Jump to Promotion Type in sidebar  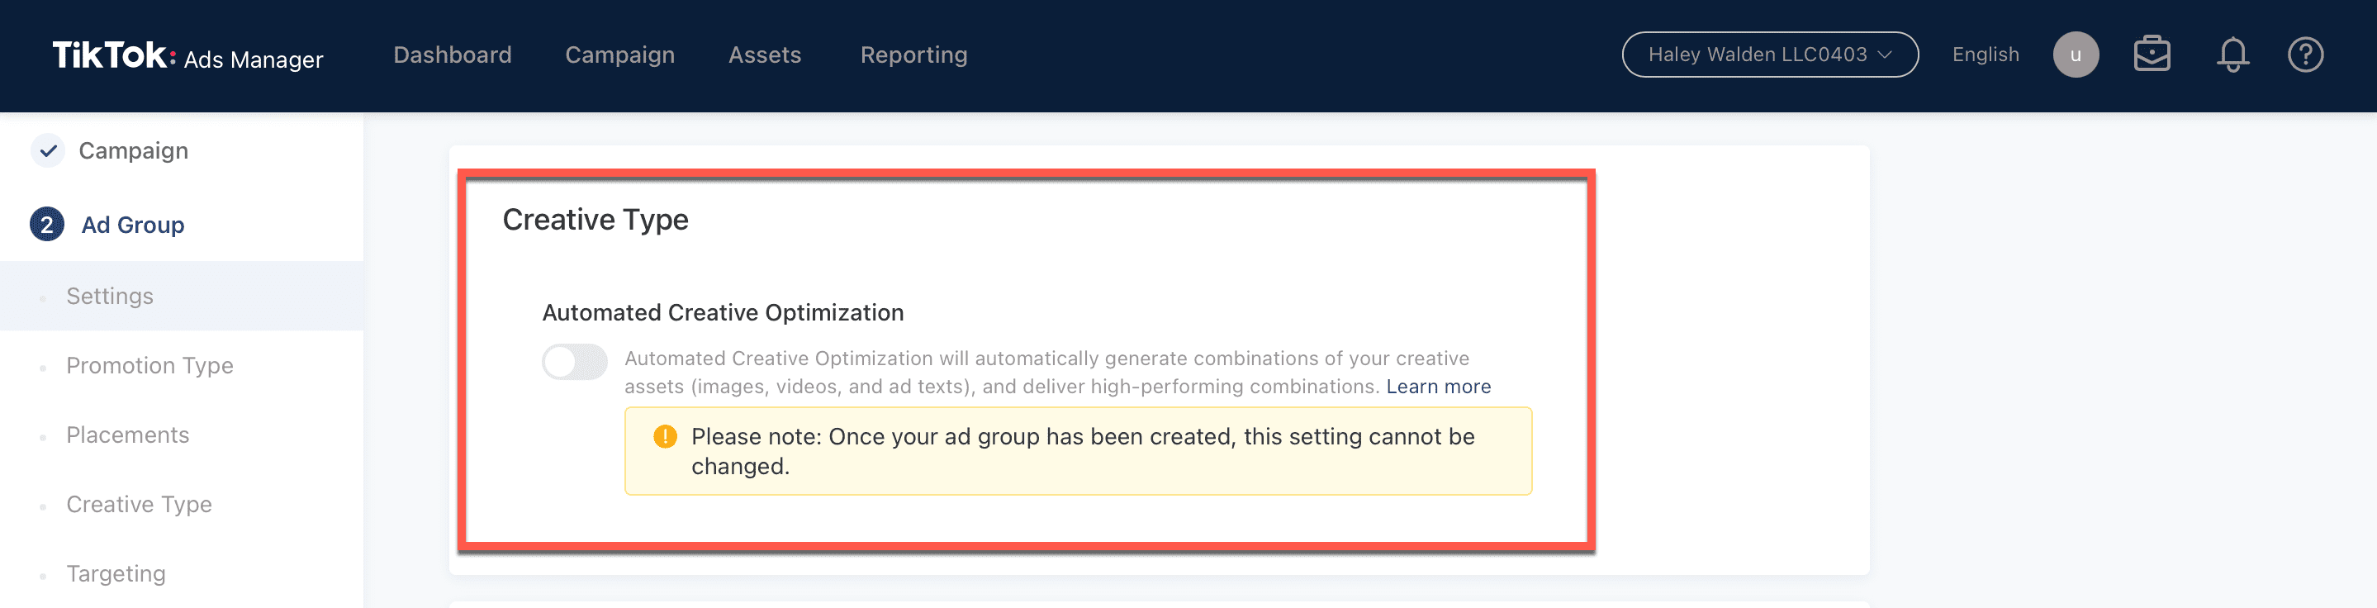[x=149, y=366]
